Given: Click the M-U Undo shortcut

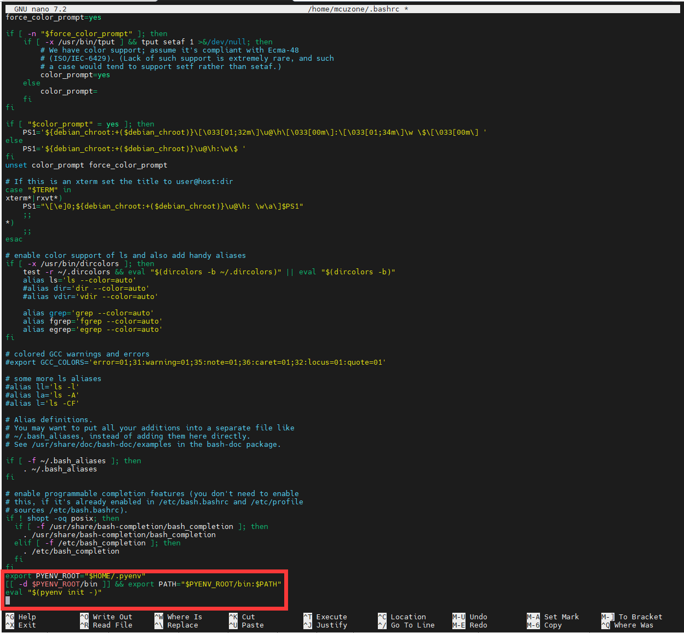Looking at the screenshot, I should click(470, 617).
